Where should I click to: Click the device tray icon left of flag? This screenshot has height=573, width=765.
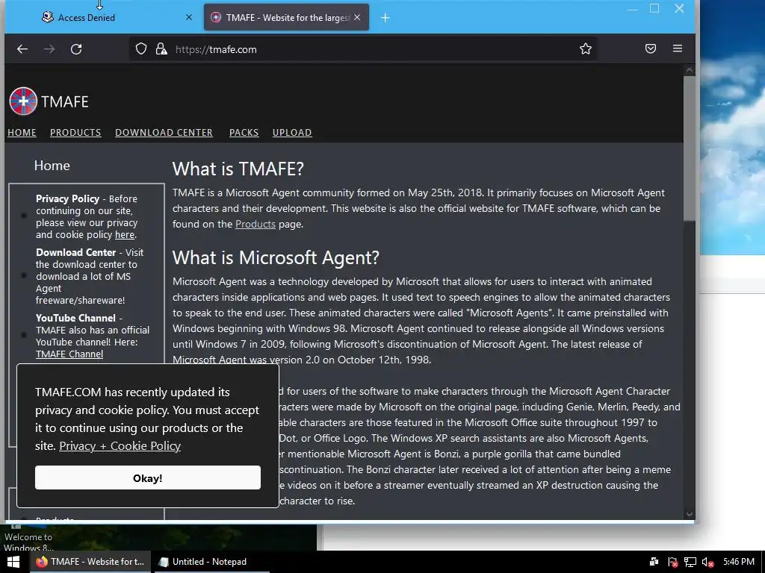[654, 563]
